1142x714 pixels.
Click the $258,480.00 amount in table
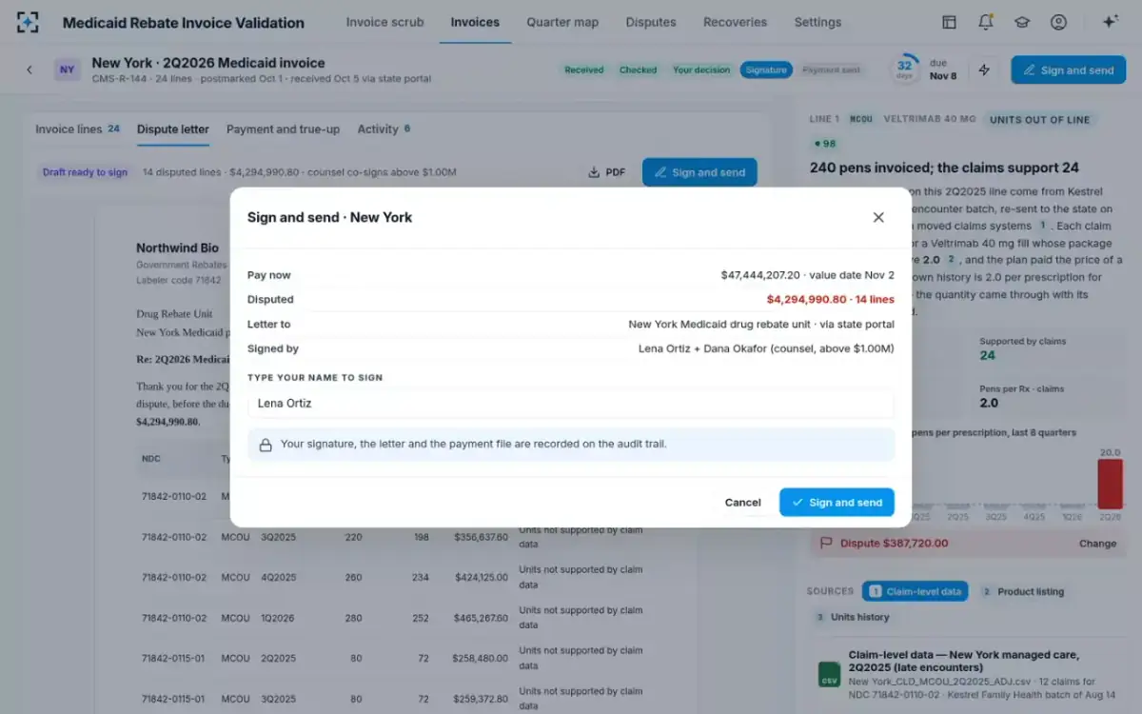click(x=481, y=658)
